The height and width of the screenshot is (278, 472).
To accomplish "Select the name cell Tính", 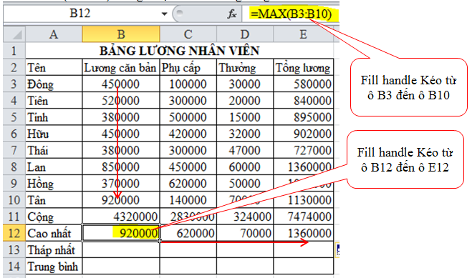I will click(54, 117).
